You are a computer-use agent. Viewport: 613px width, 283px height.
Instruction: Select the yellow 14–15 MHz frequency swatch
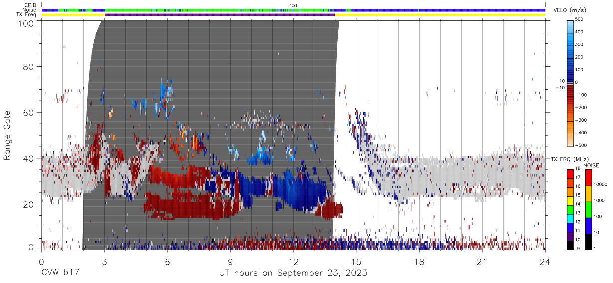click(x=570, y=201)
